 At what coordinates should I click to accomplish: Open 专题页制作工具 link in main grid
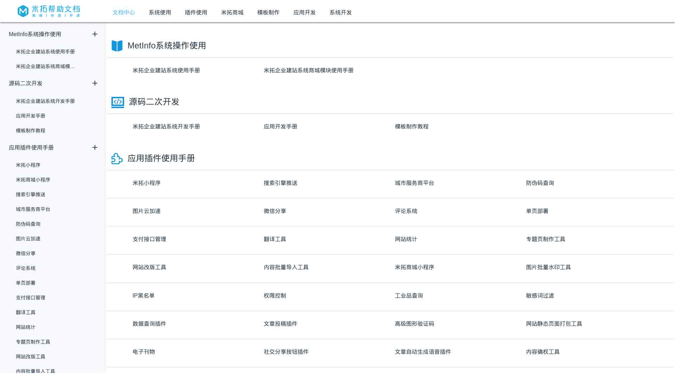tap(546, 239)
